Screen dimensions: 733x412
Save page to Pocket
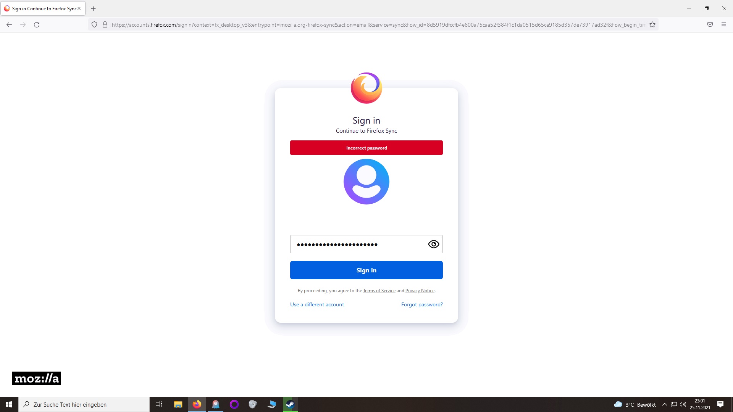pos(710,25)
